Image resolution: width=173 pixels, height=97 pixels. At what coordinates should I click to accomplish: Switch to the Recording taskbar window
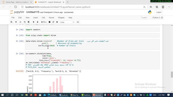click(97, 95)
